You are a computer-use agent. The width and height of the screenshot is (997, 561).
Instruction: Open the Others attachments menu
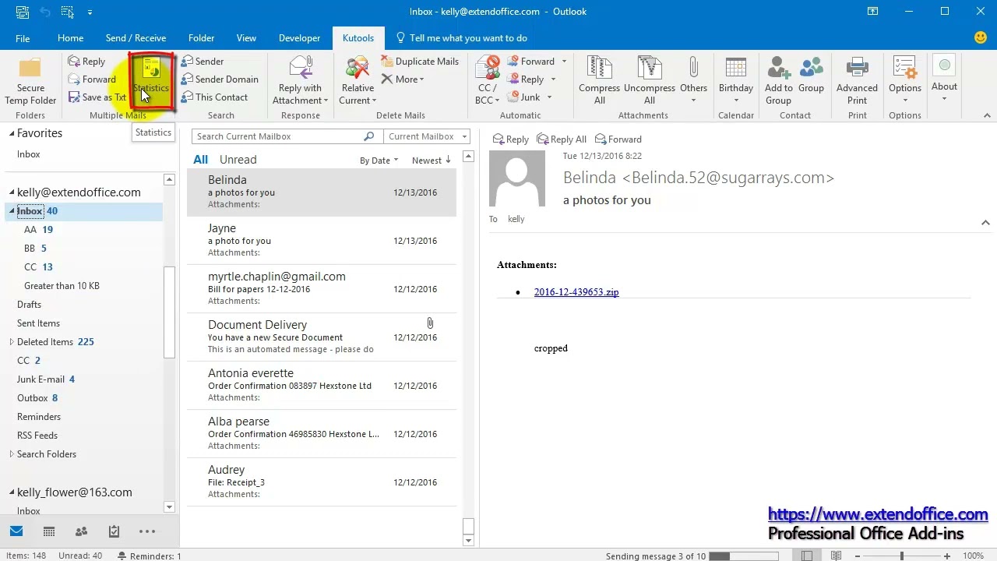click(693, 81)
